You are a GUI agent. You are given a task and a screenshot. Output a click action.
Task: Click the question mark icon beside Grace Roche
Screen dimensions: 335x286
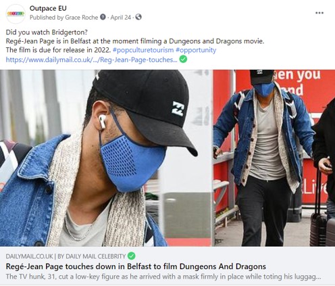pyautogui.click(x=103, y=17)
